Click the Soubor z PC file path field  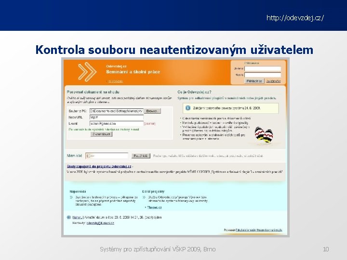point(117,111)
